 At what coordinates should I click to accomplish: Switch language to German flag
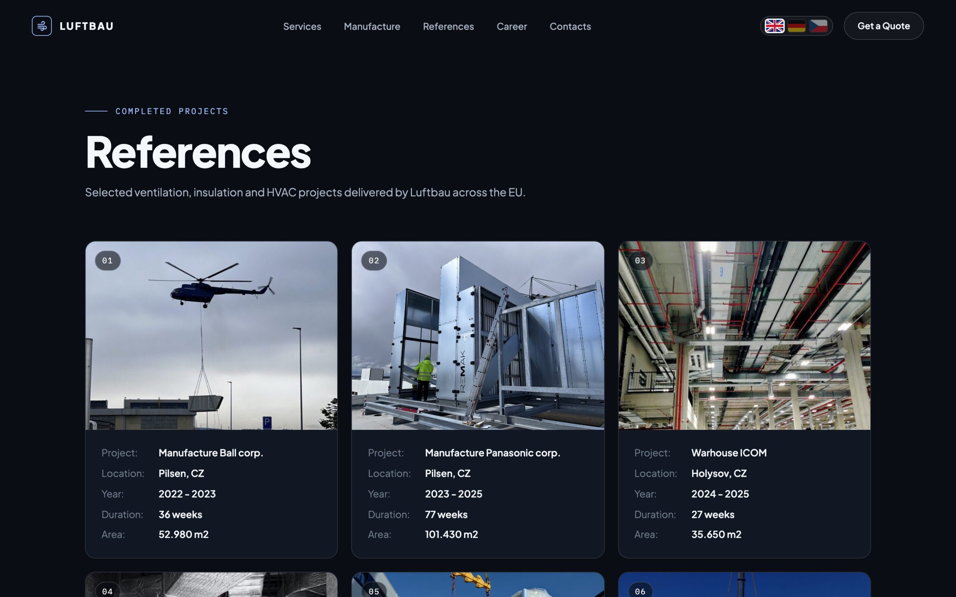[x=797, y=26]
